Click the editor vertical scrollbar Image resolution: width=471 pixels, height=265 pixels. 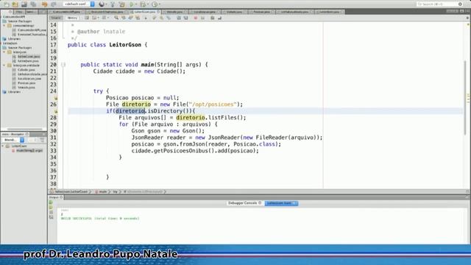465,98
